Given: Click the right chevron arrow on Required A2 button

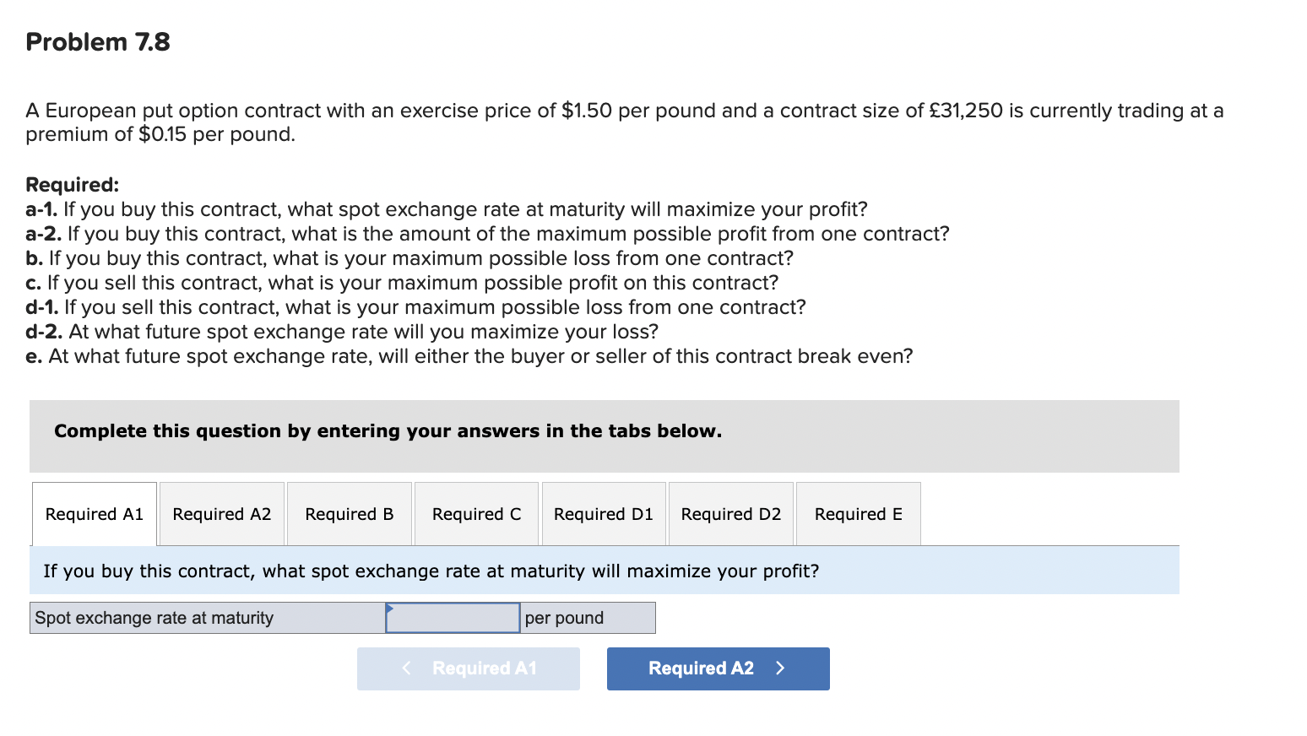Looking at the screenshot, I should coord(779,668).
